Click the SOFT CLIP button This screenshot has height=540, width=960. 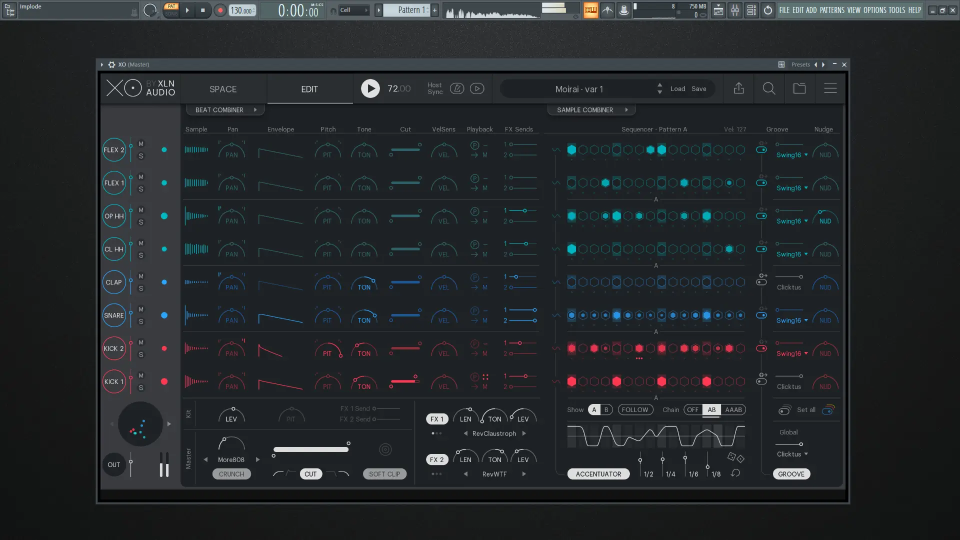384,474
